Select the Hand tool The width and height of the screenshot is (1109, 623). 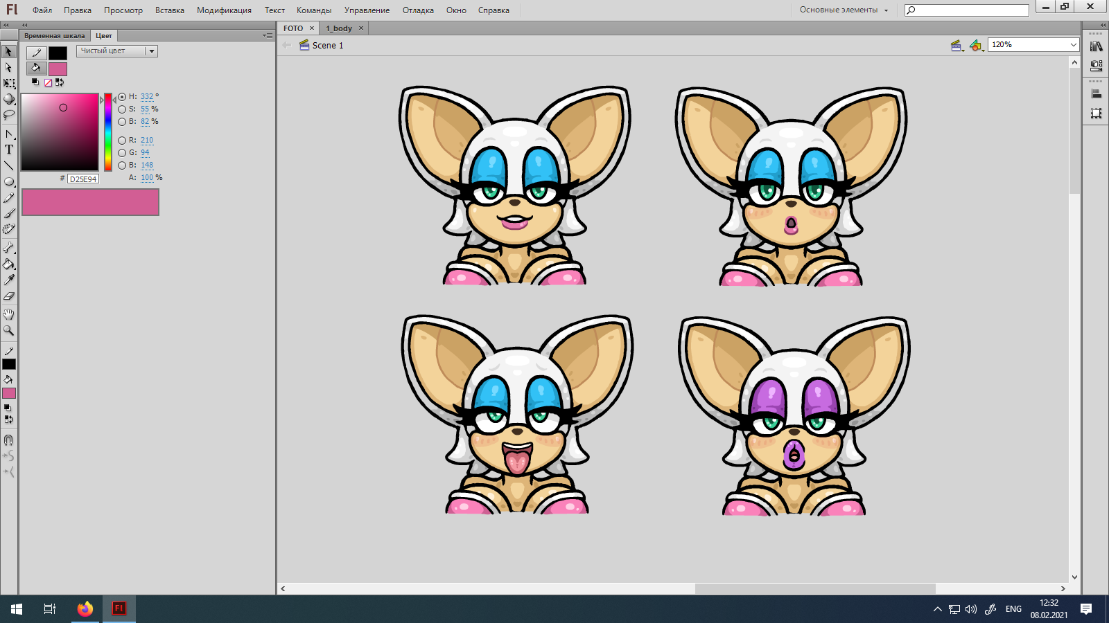coord(9,314)
